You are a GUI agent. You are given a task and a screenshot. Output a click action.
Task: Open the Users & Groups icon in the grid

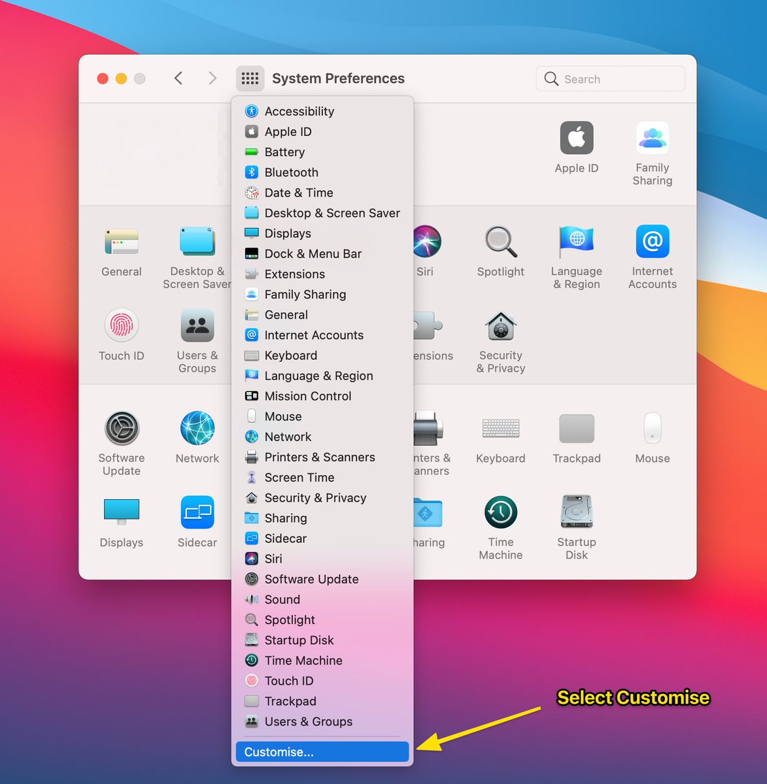pyautogui.click(x=197, y=325)
